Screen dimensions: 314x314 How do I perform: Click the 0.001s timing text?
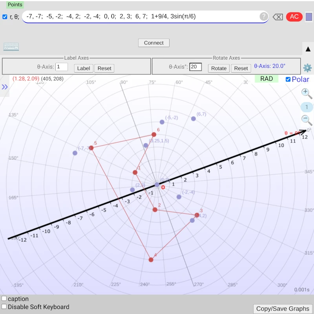(x=302, y=290)
